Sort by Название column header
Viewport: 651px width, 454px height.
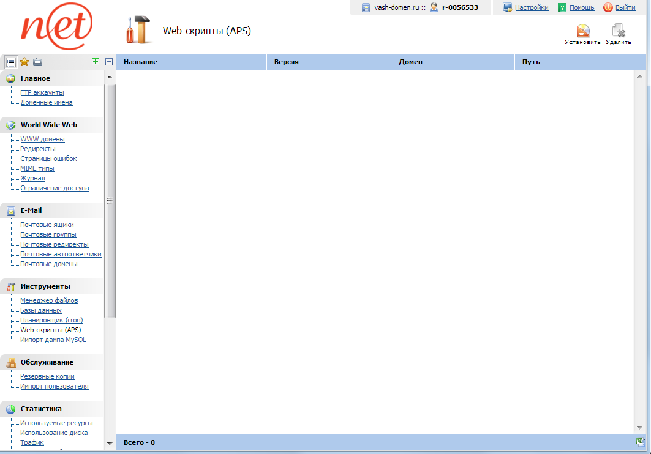(140, 62)
